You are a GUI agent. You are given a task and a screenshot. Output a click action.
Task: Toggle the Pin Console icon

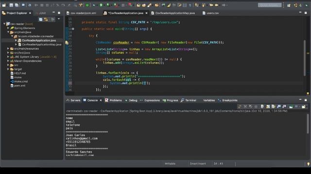click(291, 106)
